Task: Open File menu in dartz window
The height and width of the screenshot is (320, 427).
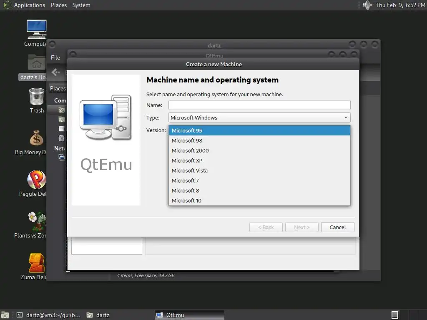Action: [55, 57]
